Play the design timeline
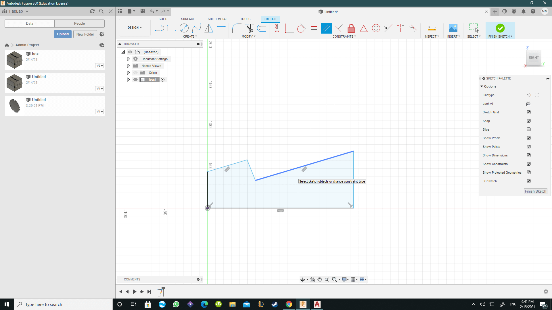 coord(135,292)
